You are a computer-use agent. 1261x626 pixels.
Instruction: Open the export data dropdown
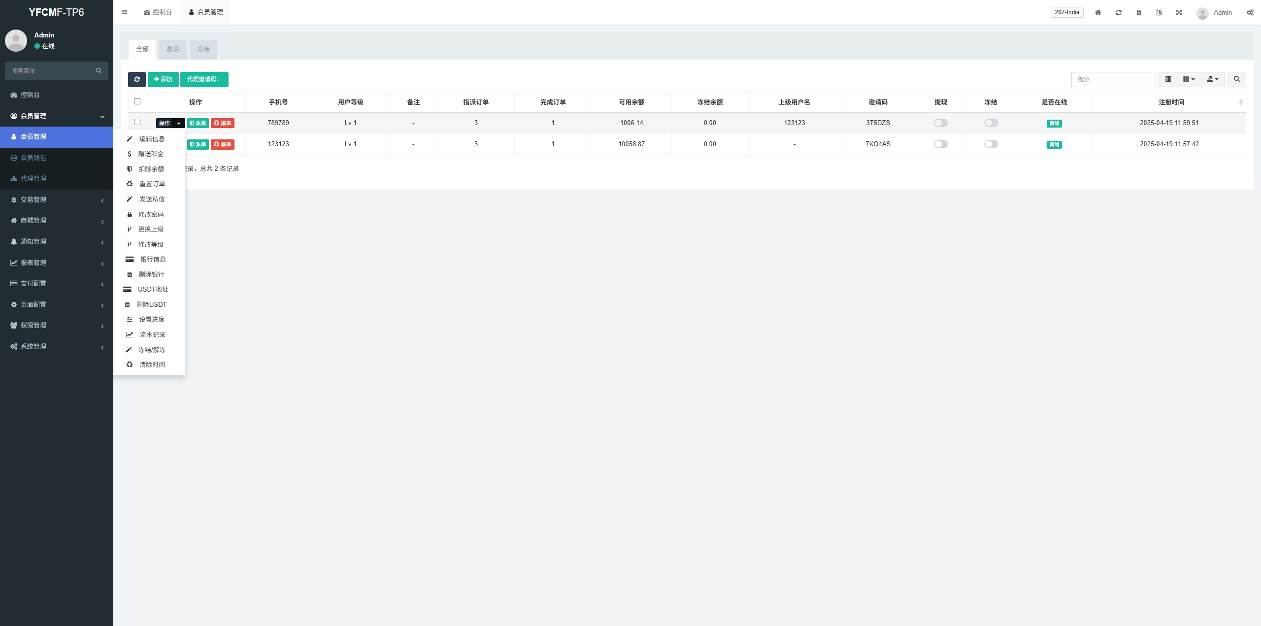(x=1213, y=79)
